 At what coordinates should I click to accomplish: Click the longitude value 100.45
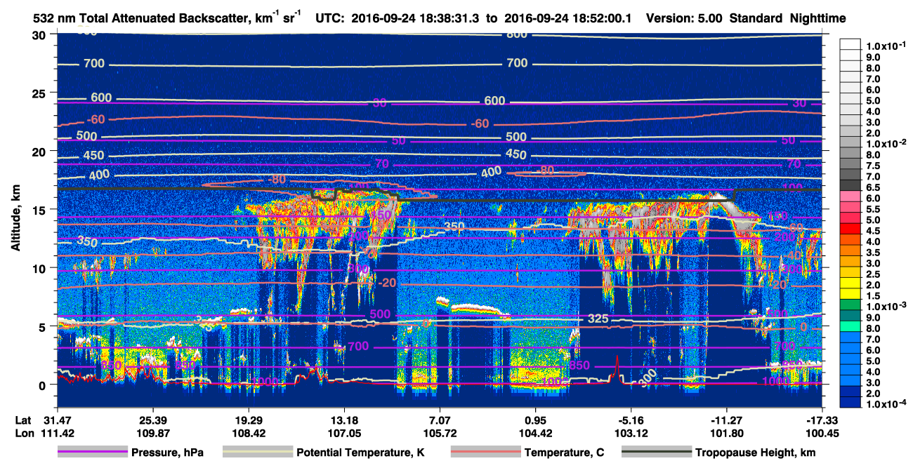tap(822, 433)
